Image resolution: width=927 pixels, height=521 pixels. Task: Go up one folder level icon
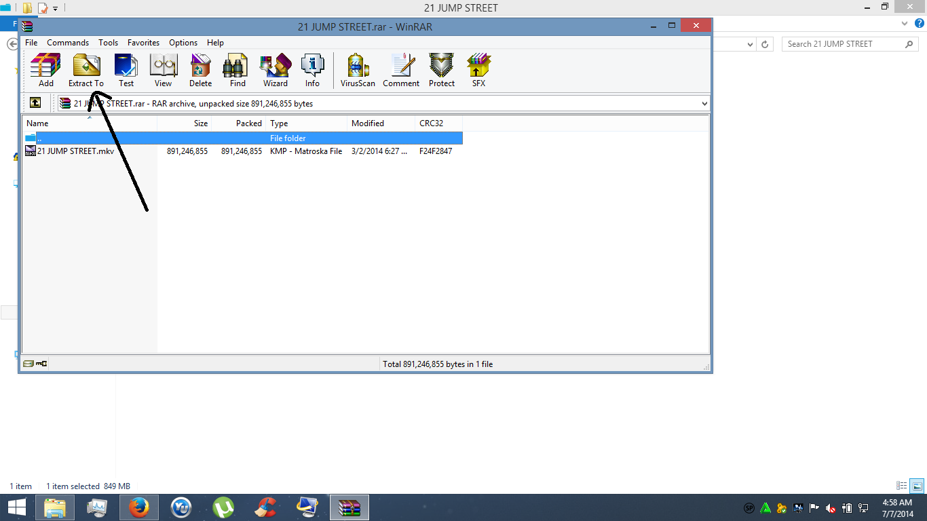click(35, 103)
